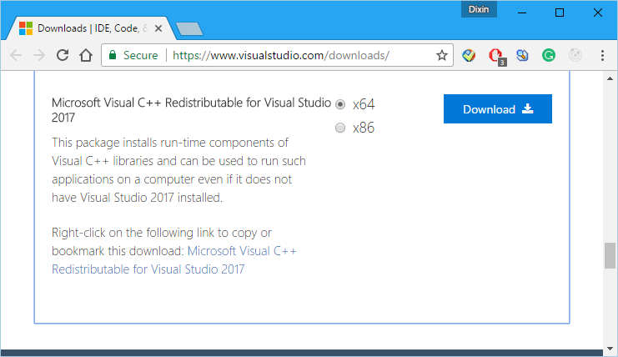Screen dimensions: 618x357
Task: Open Microsoft Visual C++ Redistributable for Visual Studio 2017 link
Action: tap(173, 260)
